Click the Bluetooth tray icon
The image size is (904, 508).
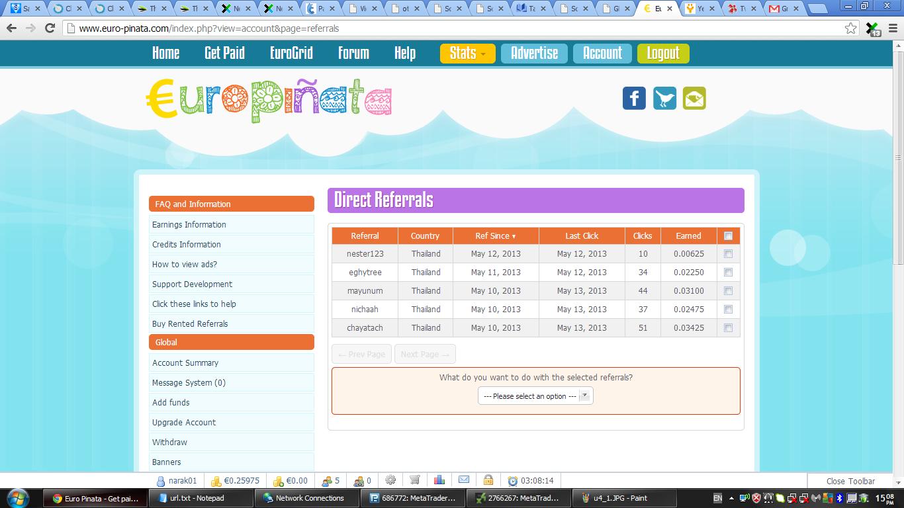coord(840,498)
